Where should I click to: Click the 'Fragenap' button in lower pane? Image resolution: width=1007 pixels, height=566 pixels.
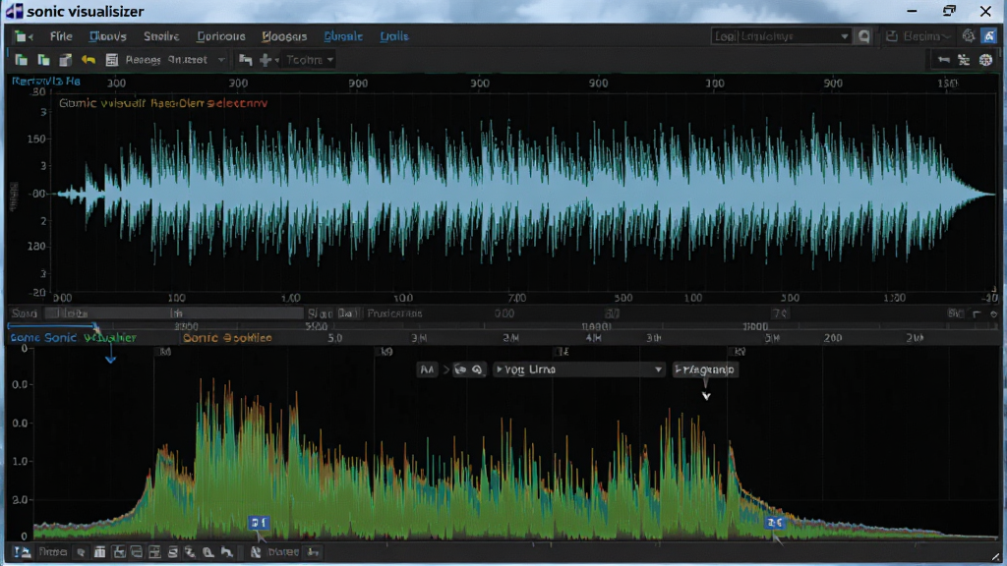pos(704,369)
